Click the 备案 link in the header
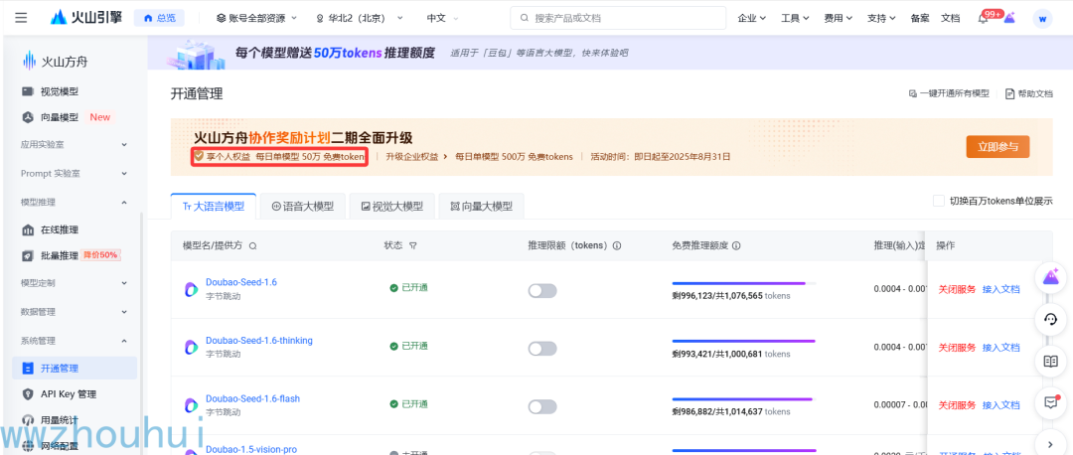1073x455 pixels. [920, 18]
